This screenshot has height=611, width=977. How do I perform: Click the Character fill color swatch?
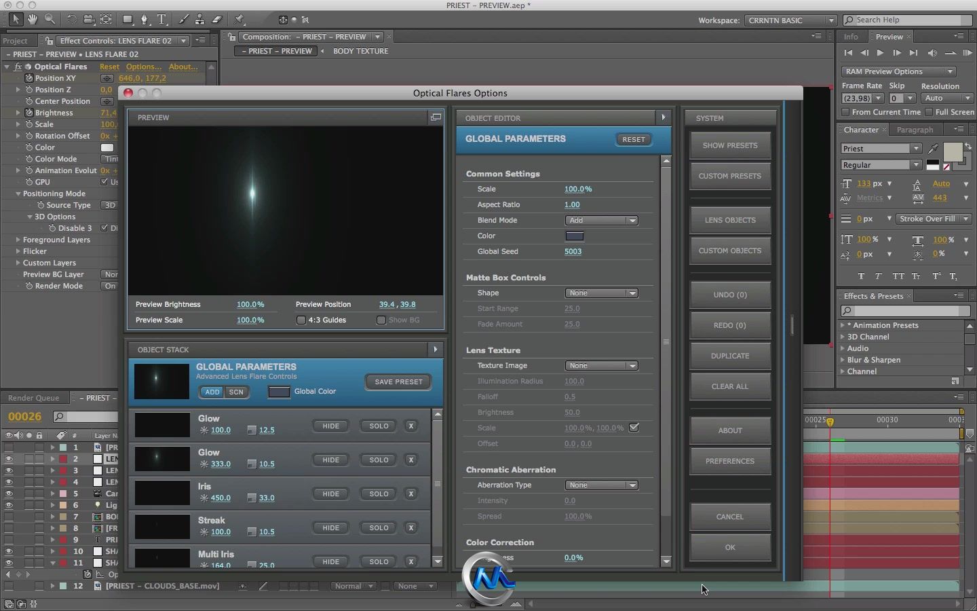tap(953, 152)
